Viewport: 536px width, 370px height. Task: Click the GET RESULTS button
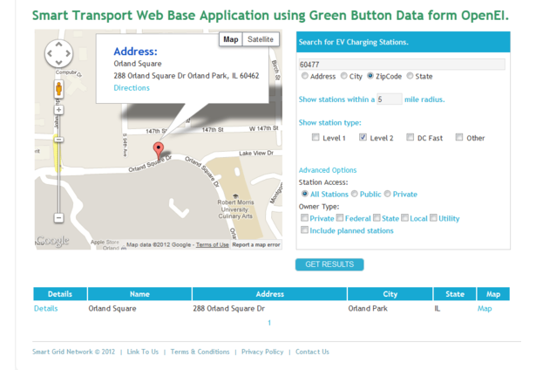tap(329, 264)
